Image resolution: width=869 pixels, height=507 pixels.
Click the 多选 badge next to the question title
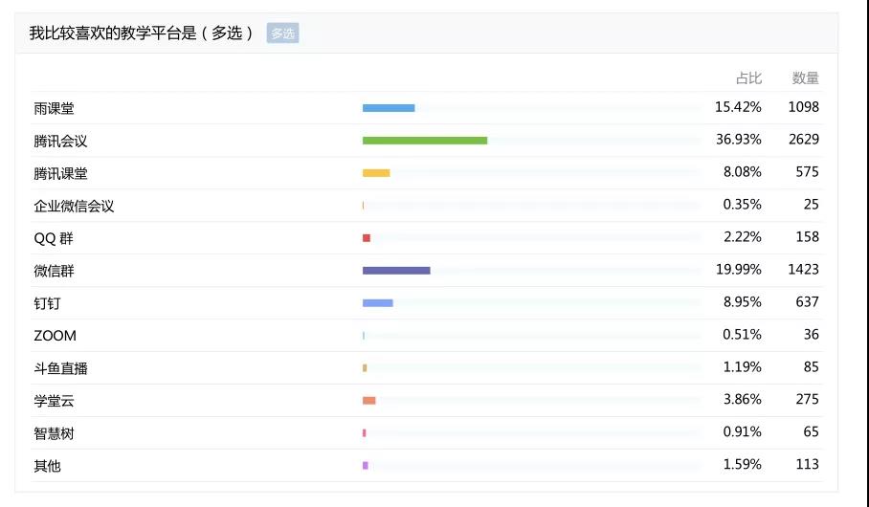(x=282, y=33)
